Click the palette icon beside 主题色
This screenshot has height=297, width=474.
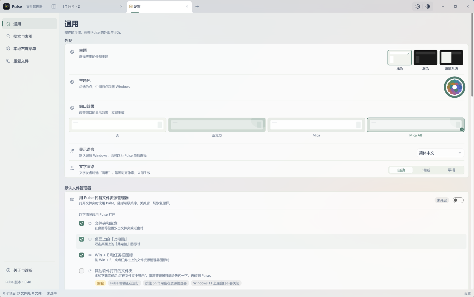[x=72, y=82]
